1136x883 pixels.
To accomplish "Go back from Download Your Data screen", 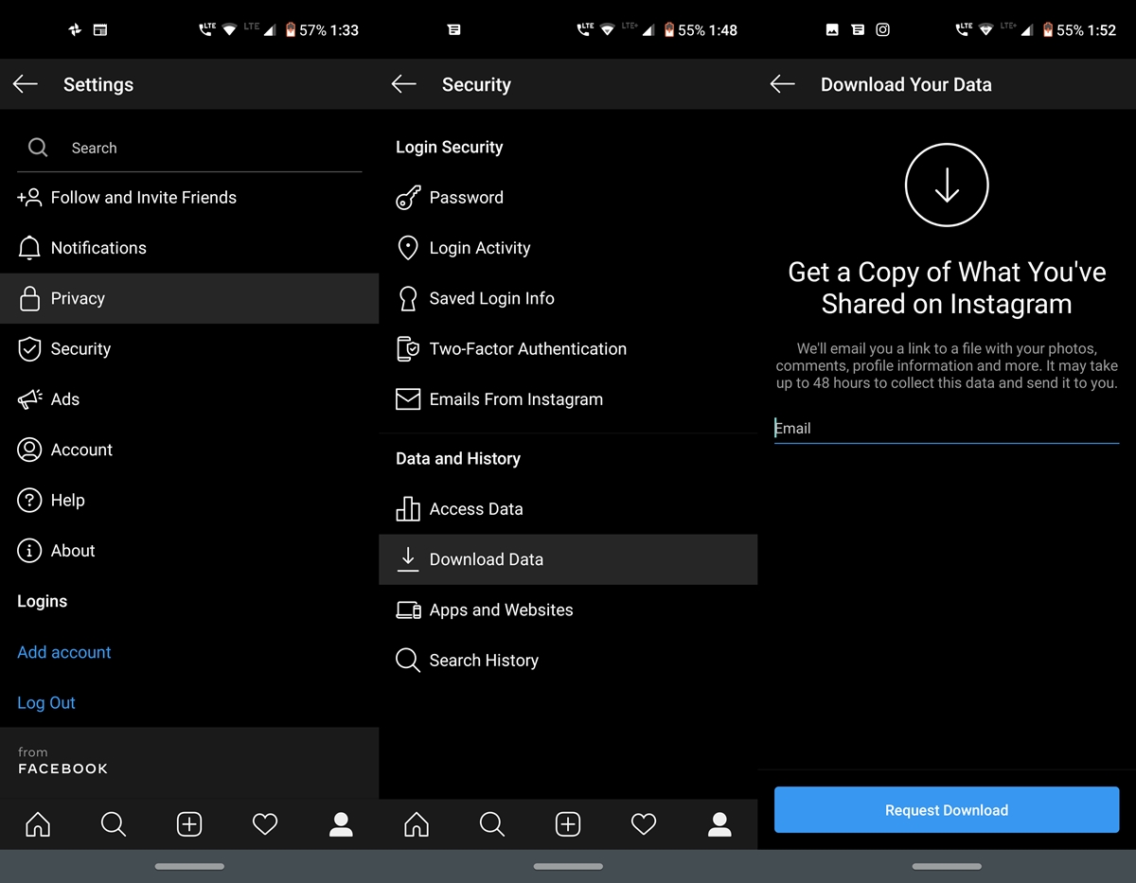I will [783, 84].
